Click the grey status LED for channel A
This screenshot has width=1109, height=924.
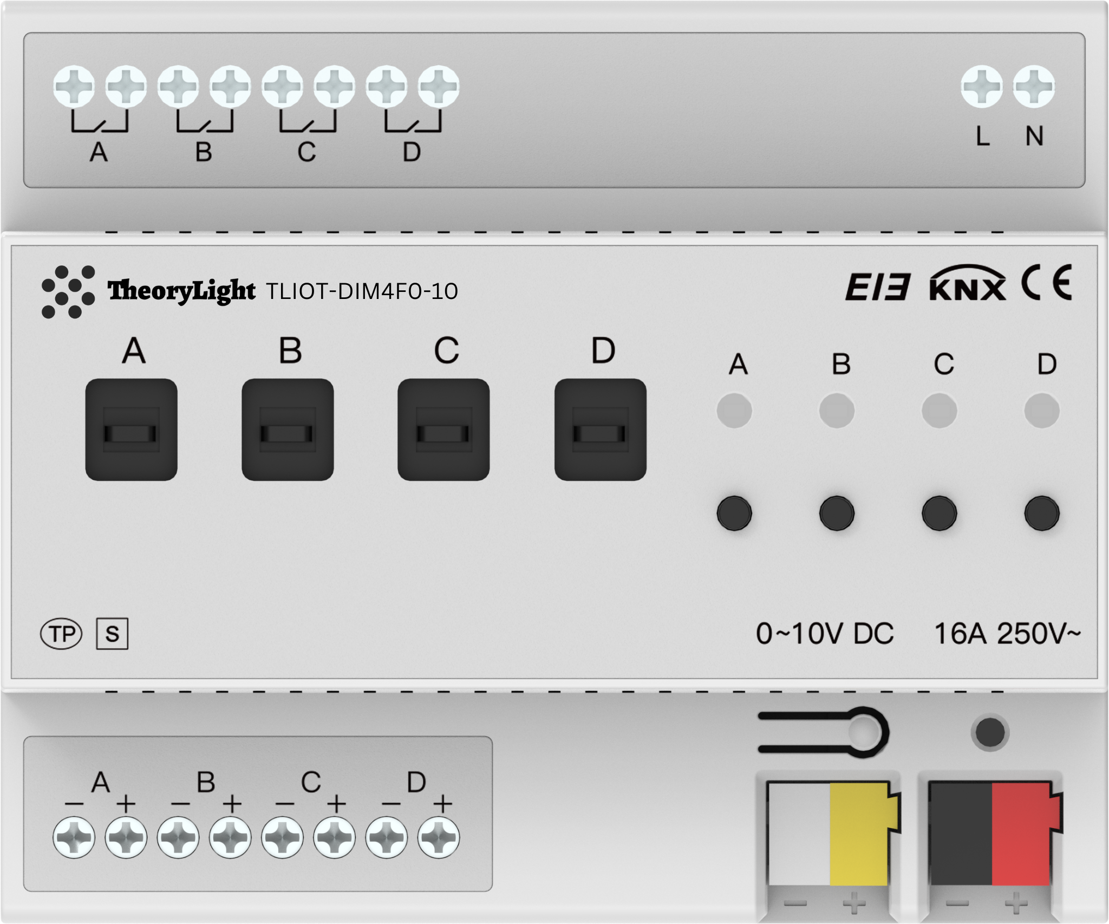734,411
